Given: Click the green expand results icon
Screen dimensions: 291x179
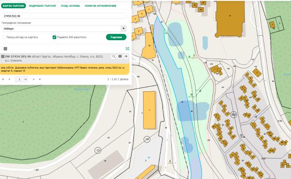Looking at the screenshot, I should pyautogui.click(x=127, y=48).
